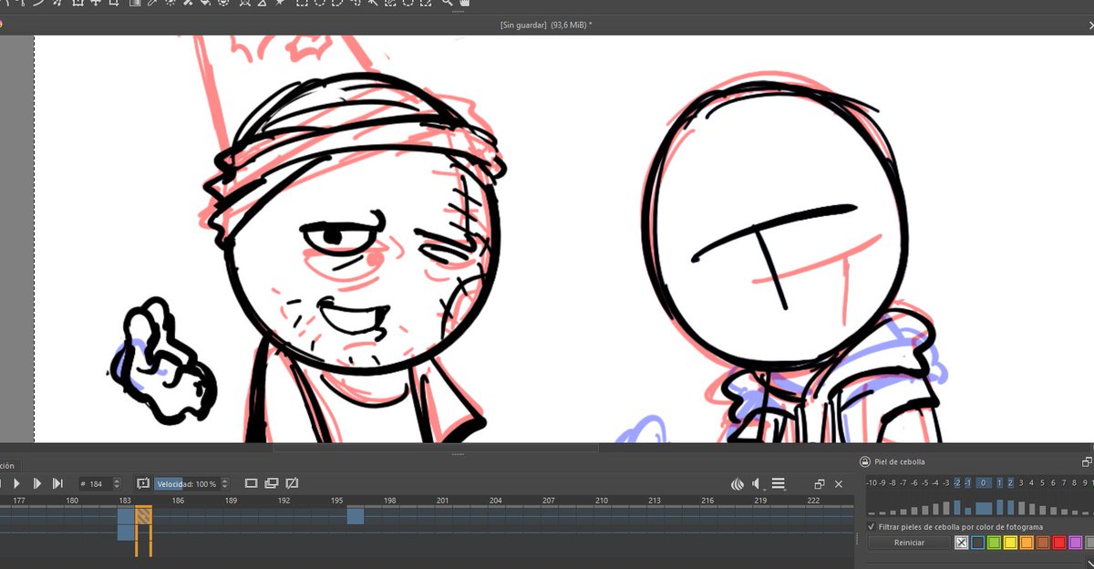Remove the frame with the crossed-out rectangle icon

coord(293,483)
